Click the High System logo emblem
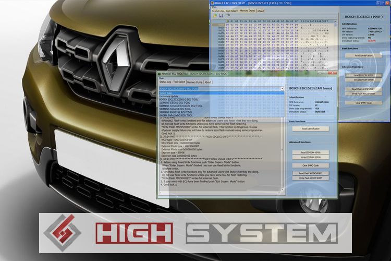391x261 pixels. point(63,232)
